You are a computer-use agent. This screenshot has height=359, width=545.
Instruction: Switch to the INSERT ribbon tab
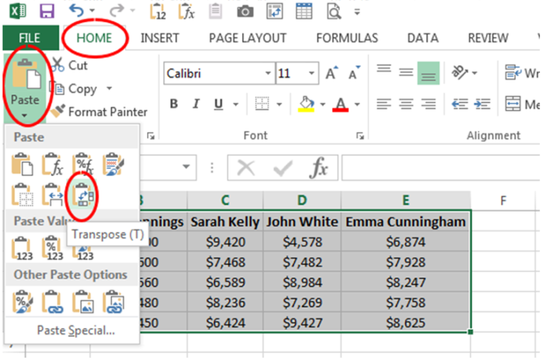160,38
